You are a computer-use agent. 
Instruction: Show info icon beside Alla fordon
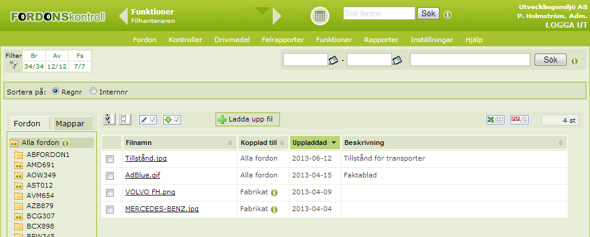[65, 143]
